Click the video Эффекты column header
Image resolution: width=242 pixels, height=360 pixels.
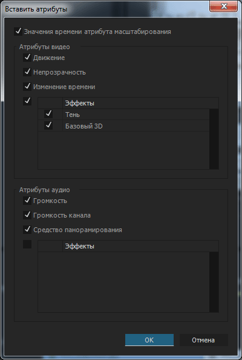coord(140,103)
